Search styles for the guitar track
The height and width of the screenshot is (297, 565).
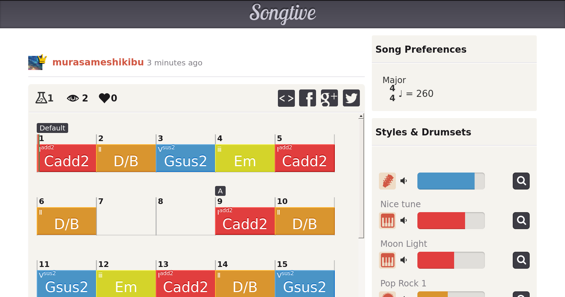(x=521, y=181)
